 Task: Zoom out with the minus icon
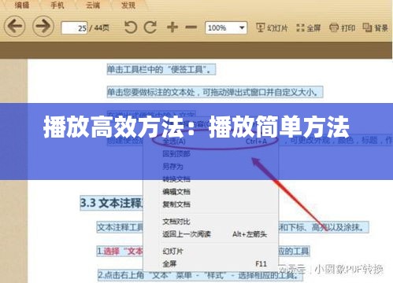(191, 27)
